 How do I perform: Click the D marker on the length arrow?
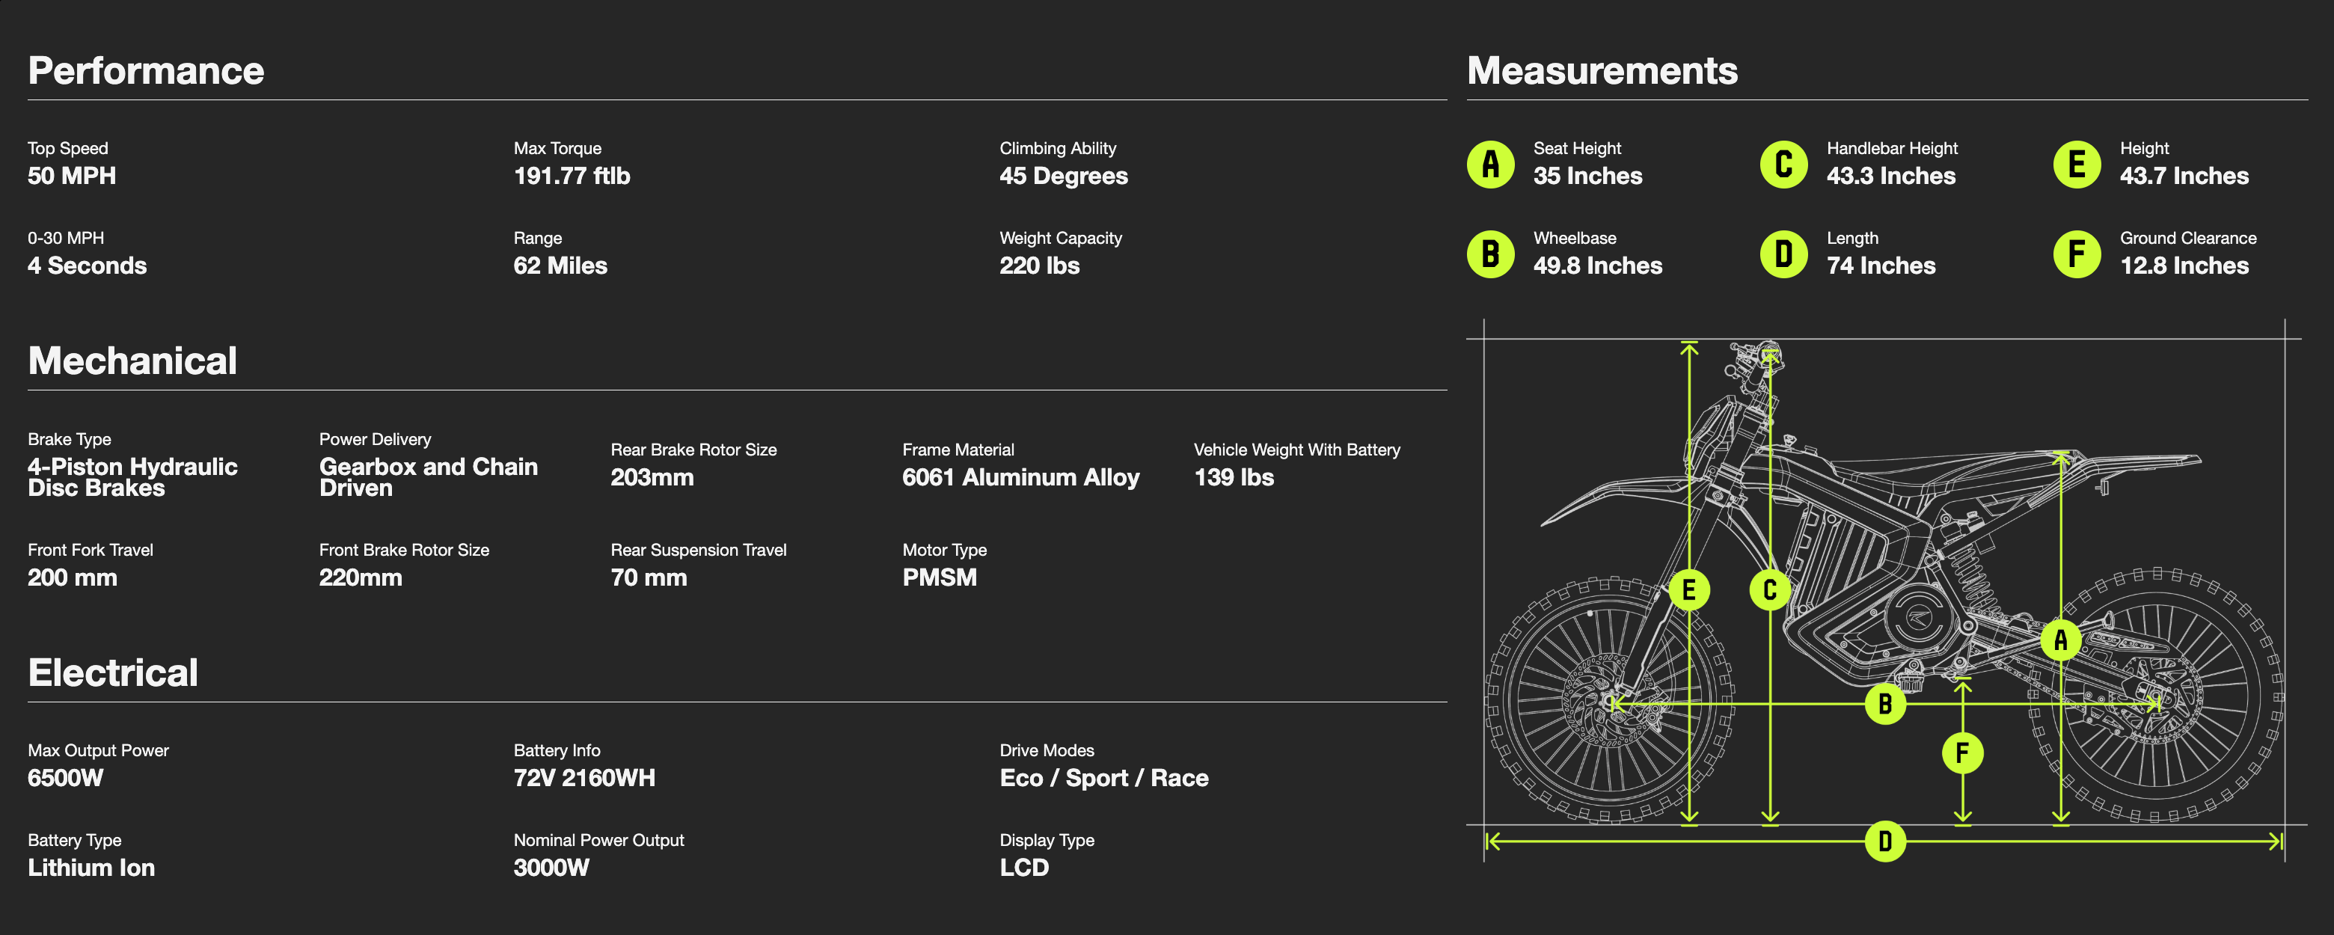[x=1884, y=841]
